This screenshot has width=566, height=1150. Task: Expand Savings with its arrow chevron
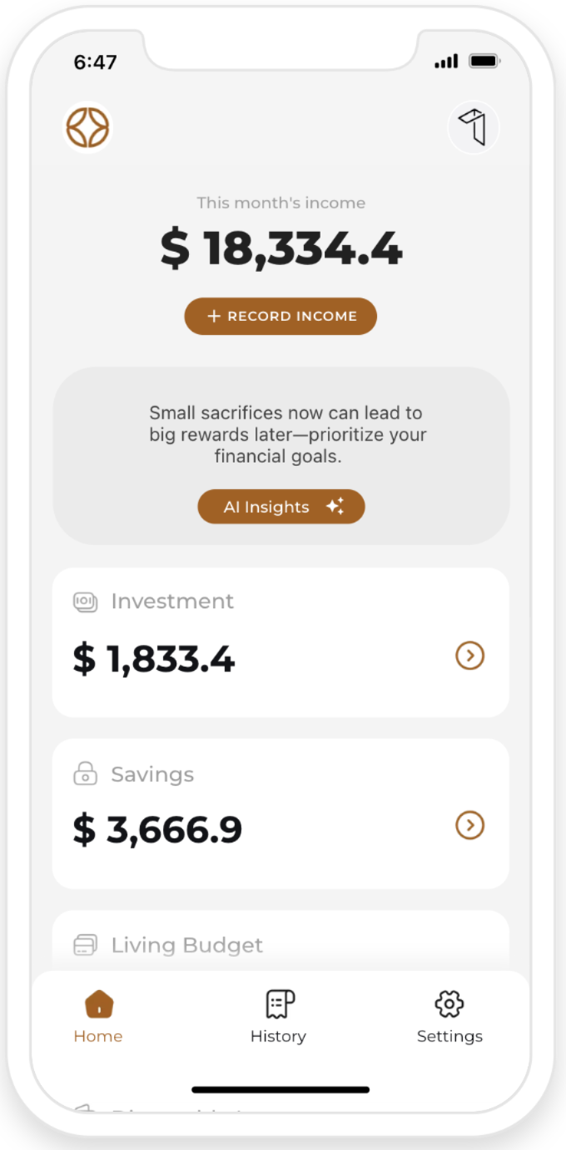click(470, 825)
